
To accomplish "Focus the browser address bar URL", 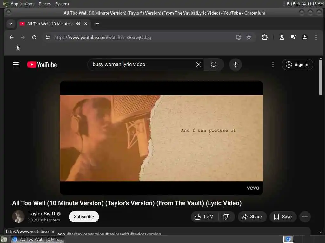I will [103, 37].
